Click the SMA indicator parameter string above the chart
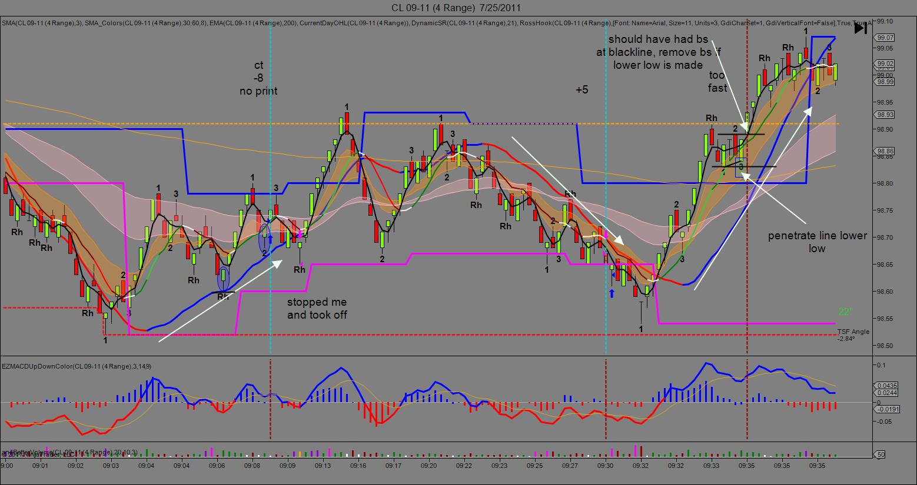The width and height of the screenshot is (917, 485). (x=436, y=23)
